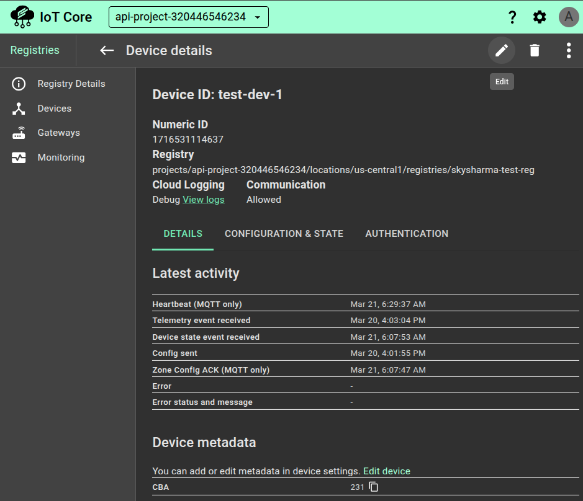Click the Devices hub icon

19,109
